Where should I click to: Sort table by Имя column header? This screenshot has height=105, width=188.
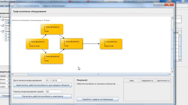click(132, 80)
